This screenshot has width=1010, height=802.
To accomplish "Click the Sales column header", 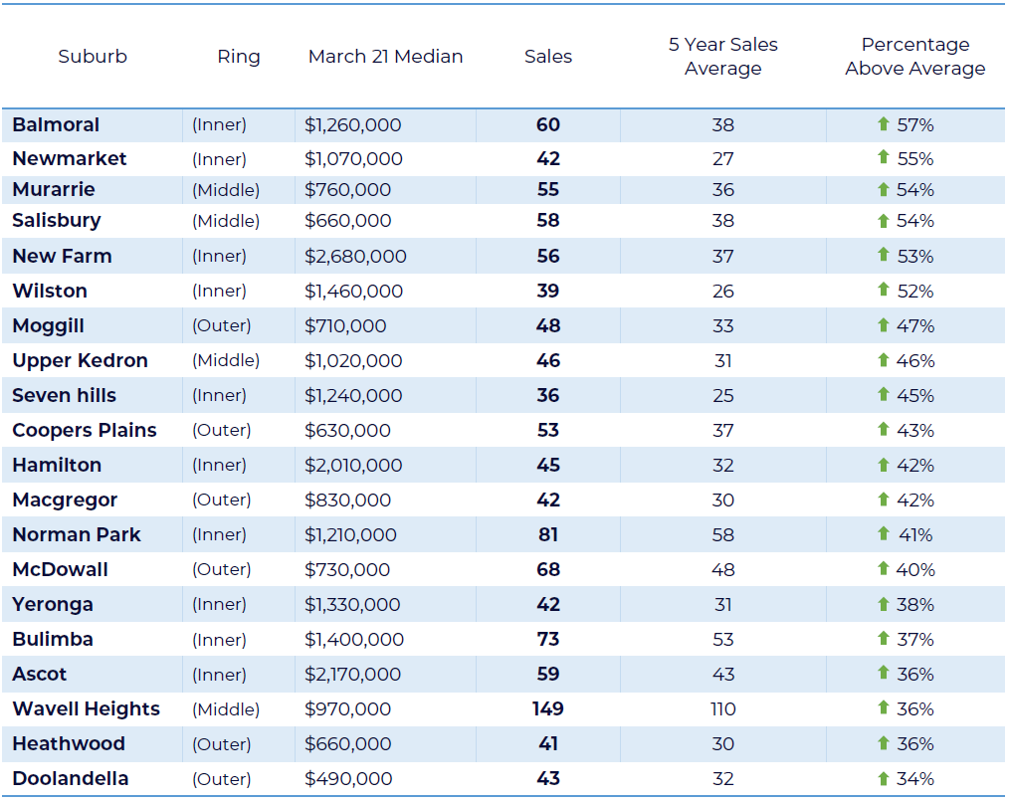I will (x=548, y=57).
